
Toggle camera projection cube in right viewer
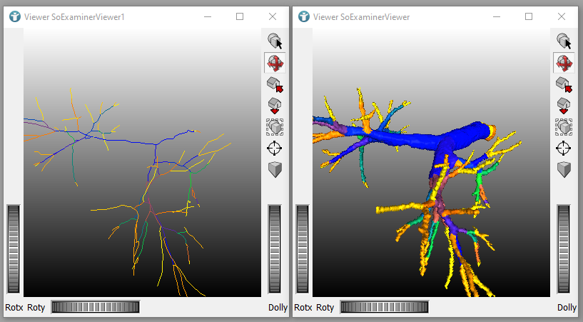pos(564,169)
